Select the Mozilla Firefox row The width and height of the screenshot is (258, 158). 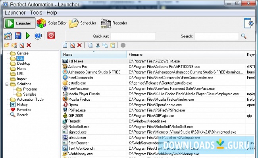[x=158, y=100]
